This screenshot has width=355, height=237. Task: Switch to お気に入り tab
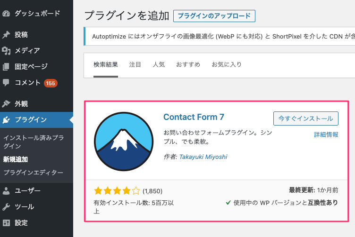coord(227,64)
